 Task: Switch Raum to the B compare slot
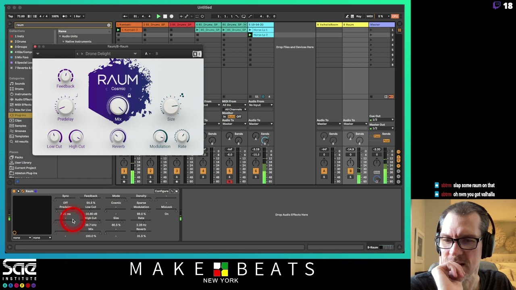coord(156,54)
